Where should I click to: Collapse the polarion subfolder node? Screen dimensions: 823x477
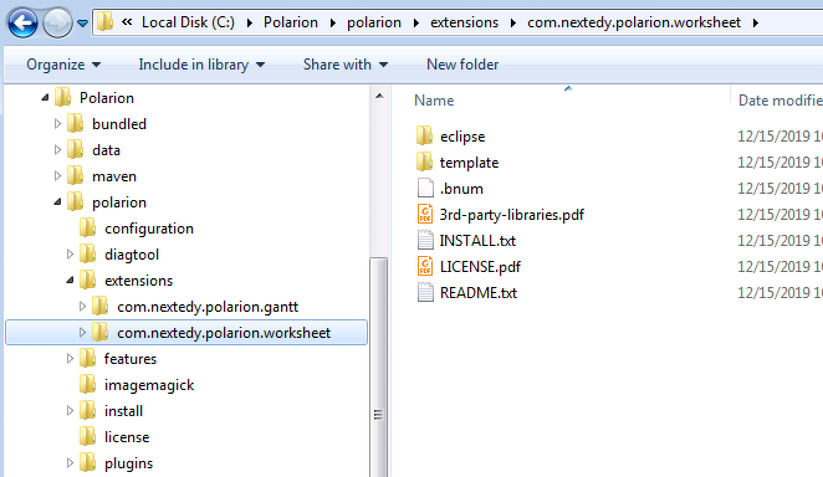(x=57, y=202)
